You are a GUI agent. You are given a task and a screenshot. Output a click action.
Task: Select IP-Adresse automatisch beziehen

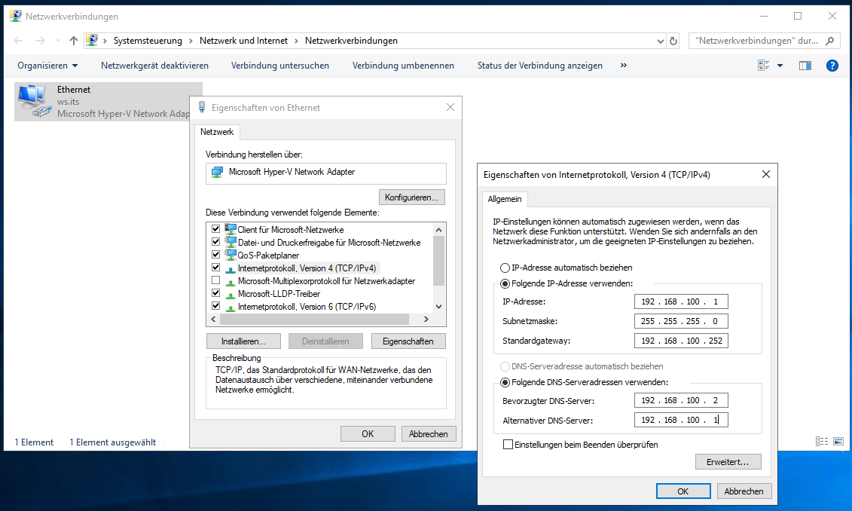[x=505, y=268]
